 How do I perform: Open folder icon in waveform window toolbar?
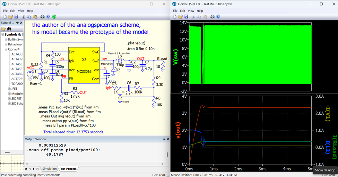[x=180, y=17]
